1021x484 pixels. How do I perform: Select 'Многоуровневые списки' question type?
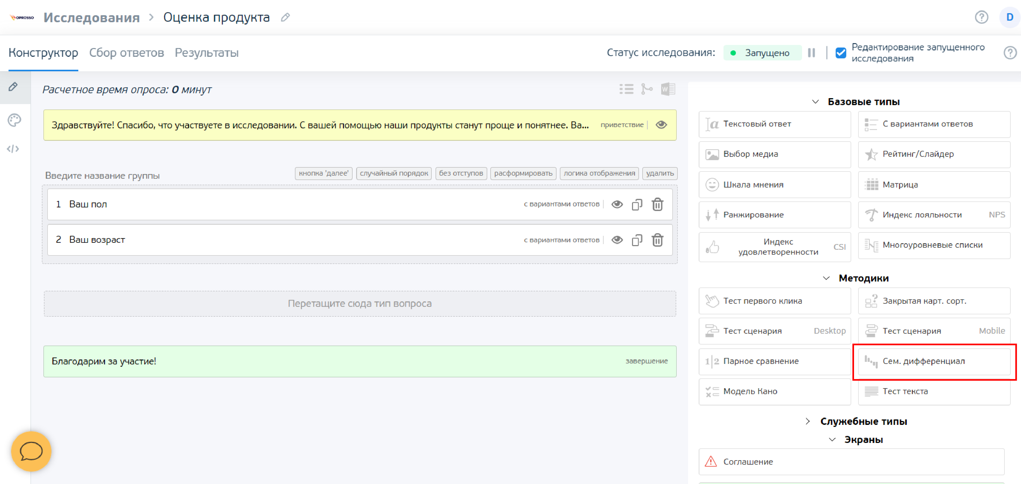tap(934, 245)
